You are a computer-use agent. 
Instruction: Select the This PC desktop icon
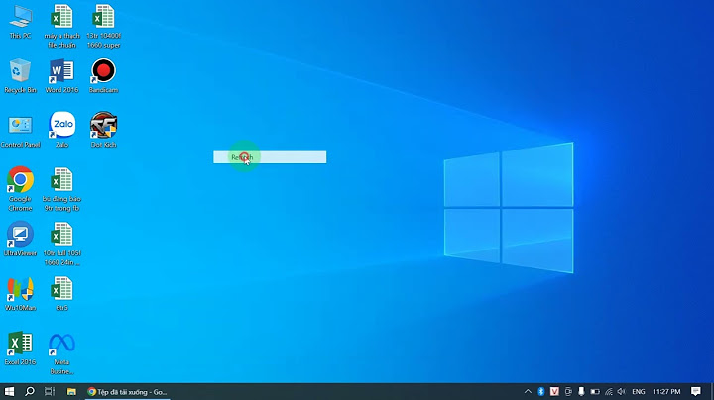pos(21,22)
